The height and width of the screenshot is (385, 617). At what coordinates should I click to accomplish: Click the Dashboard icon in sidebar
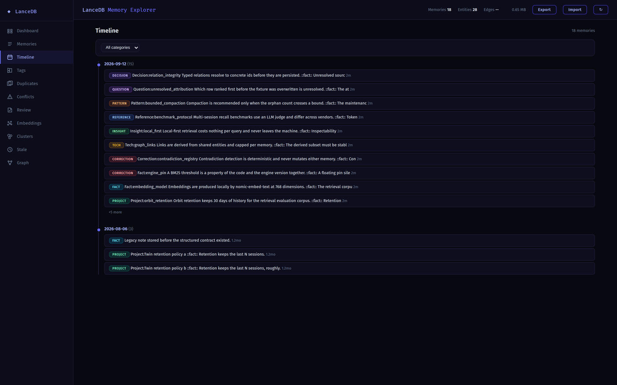pos(10,31)
